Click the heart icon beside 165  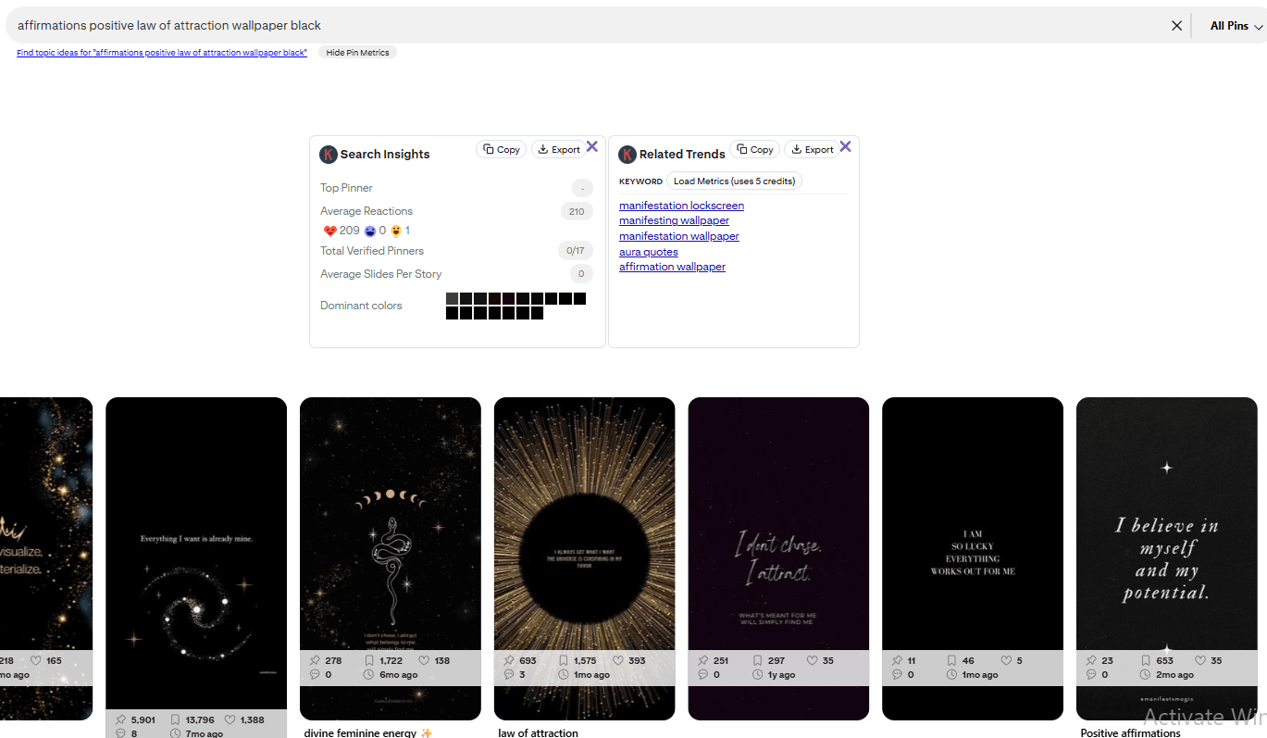point(36,660)
